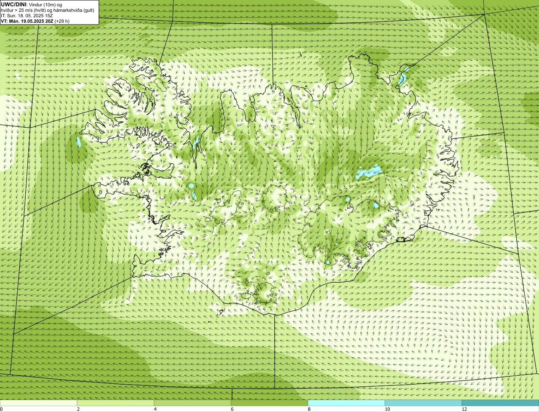Click the pale yellow 0–2 legend segment
Image resolution: width=539 pixels, height=412 pixels.
pos(38,403)
